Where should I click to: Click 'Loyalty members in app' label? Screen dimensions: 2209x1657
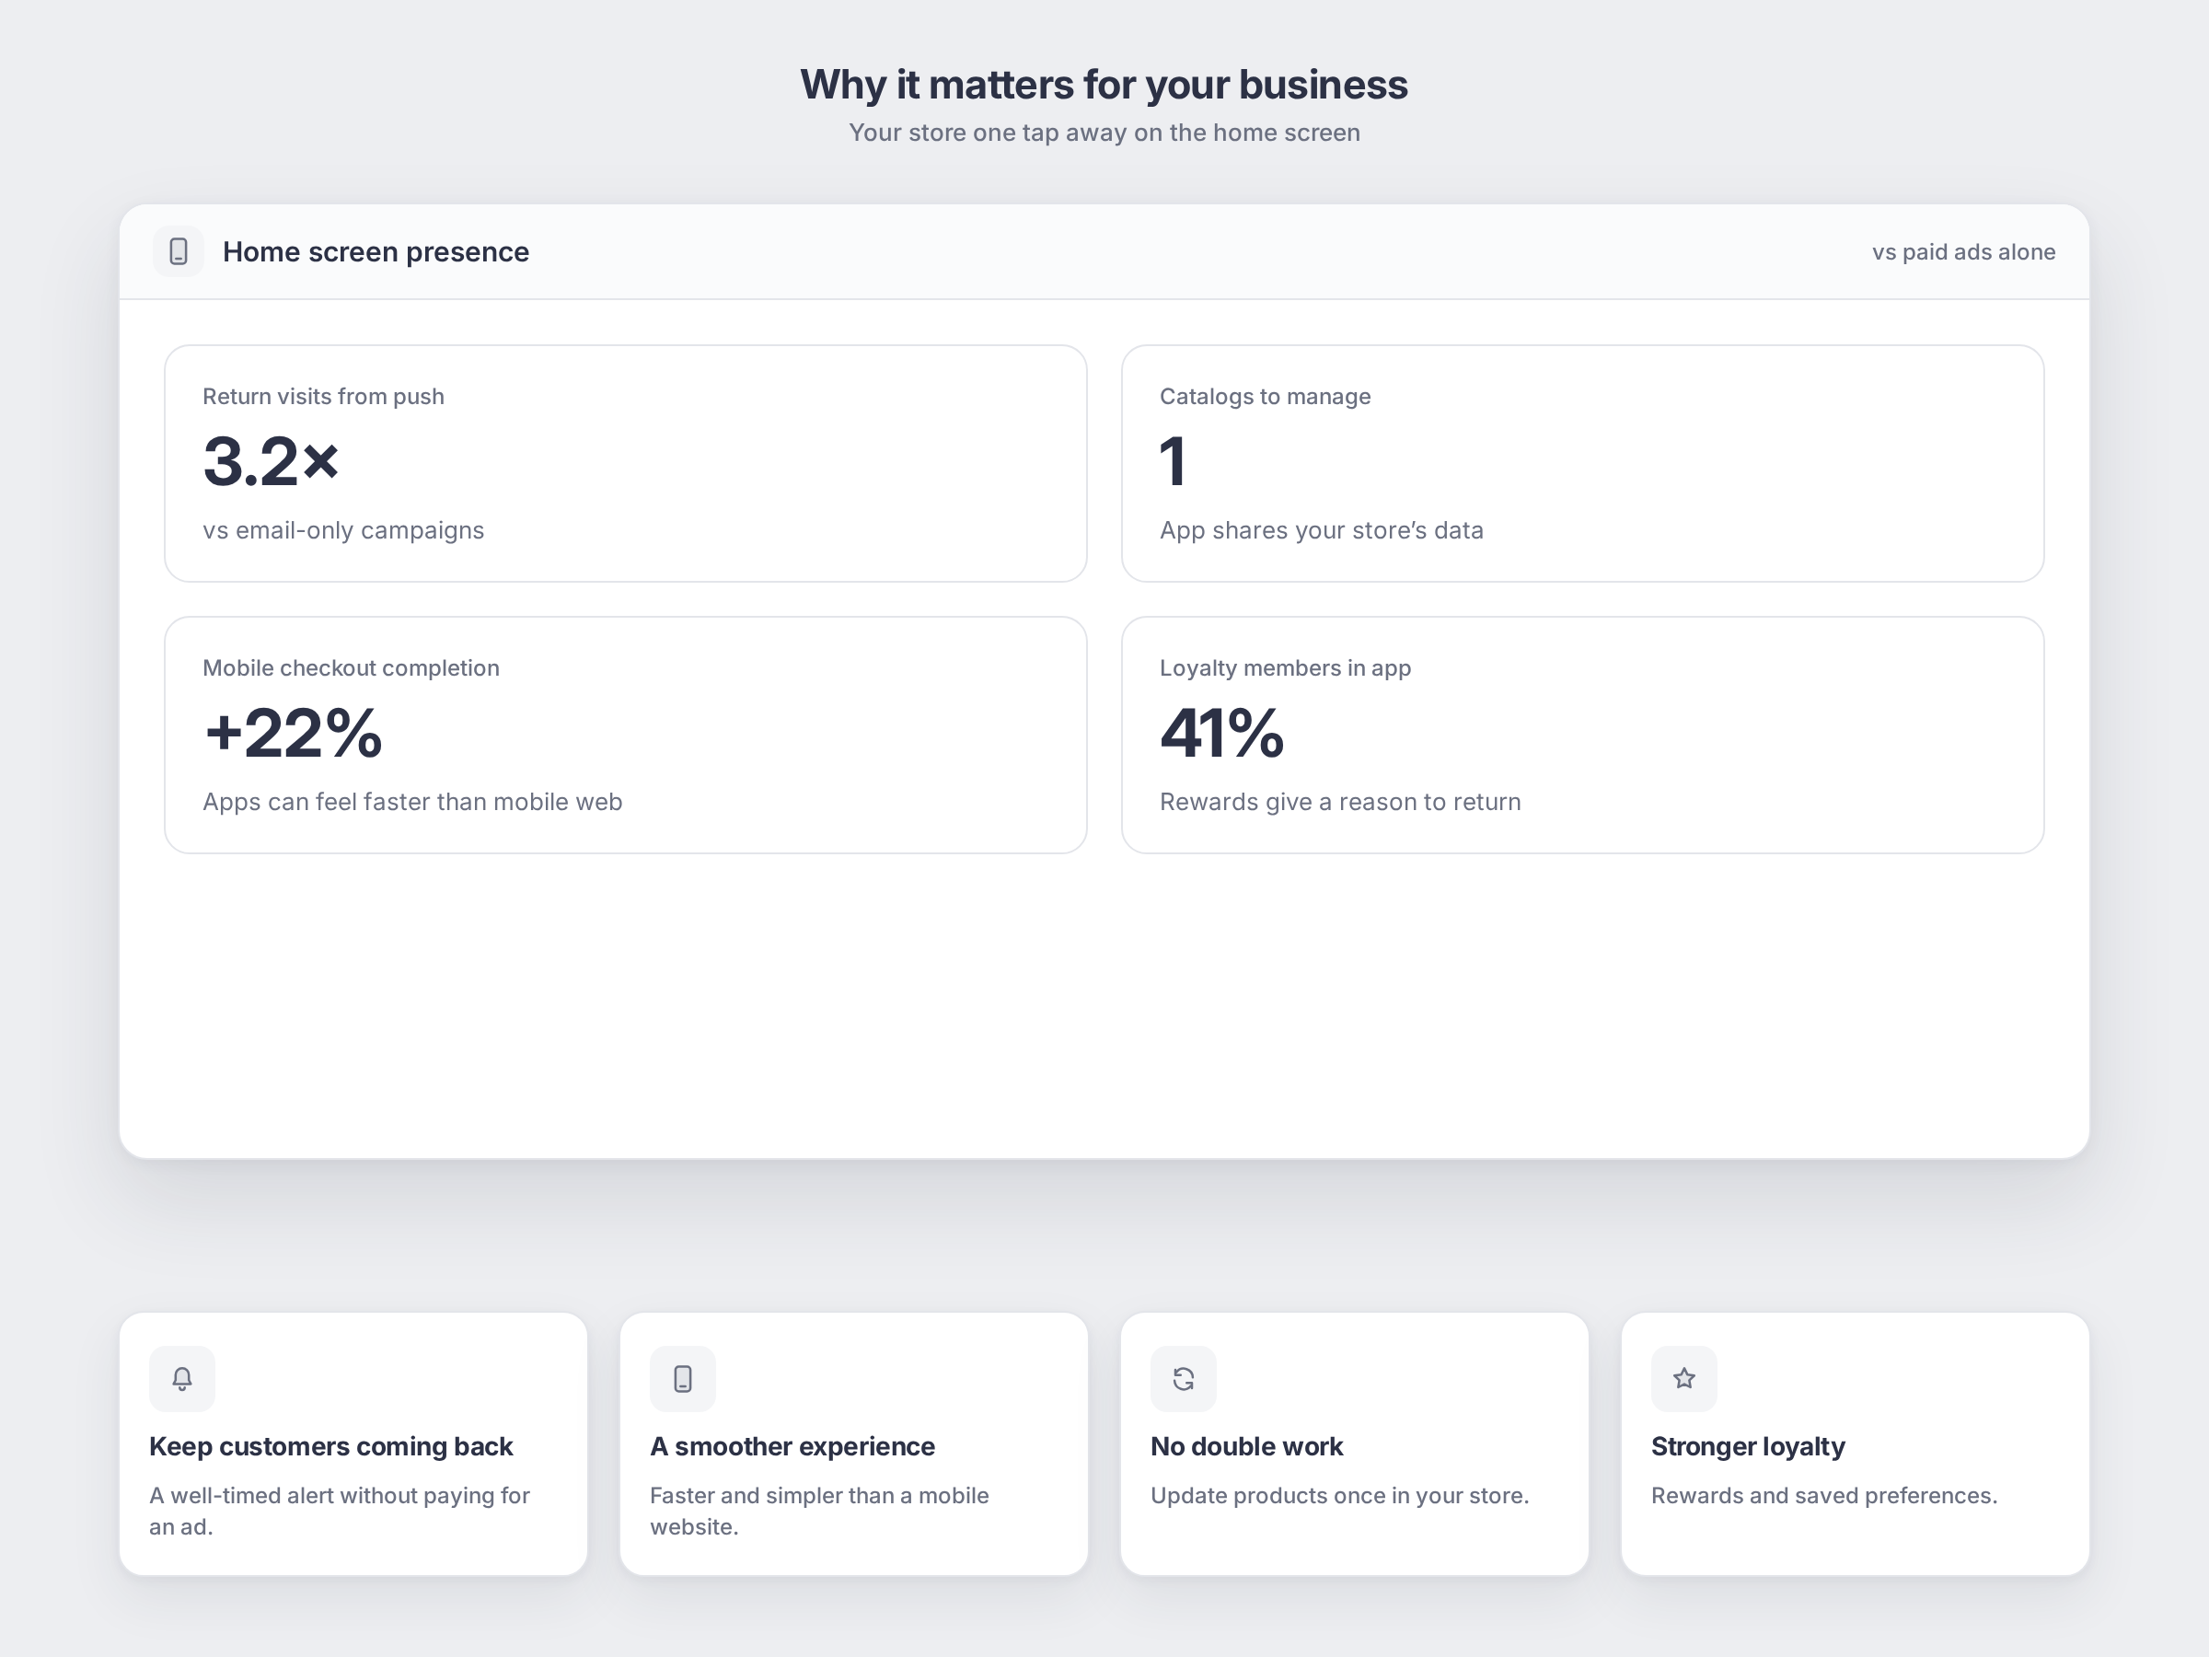[x=1284, y=668]
